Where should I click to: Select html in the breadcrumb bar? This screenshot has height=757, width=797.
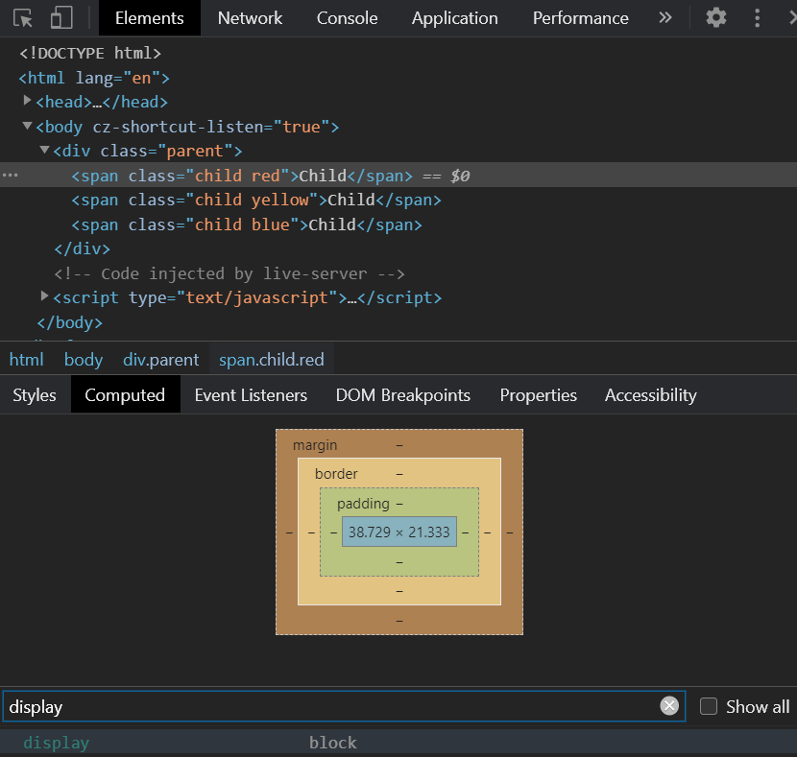point(27,360)
